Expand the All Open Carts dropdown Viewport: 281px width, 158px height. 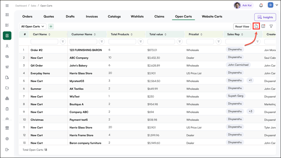[x=33, y=26]
